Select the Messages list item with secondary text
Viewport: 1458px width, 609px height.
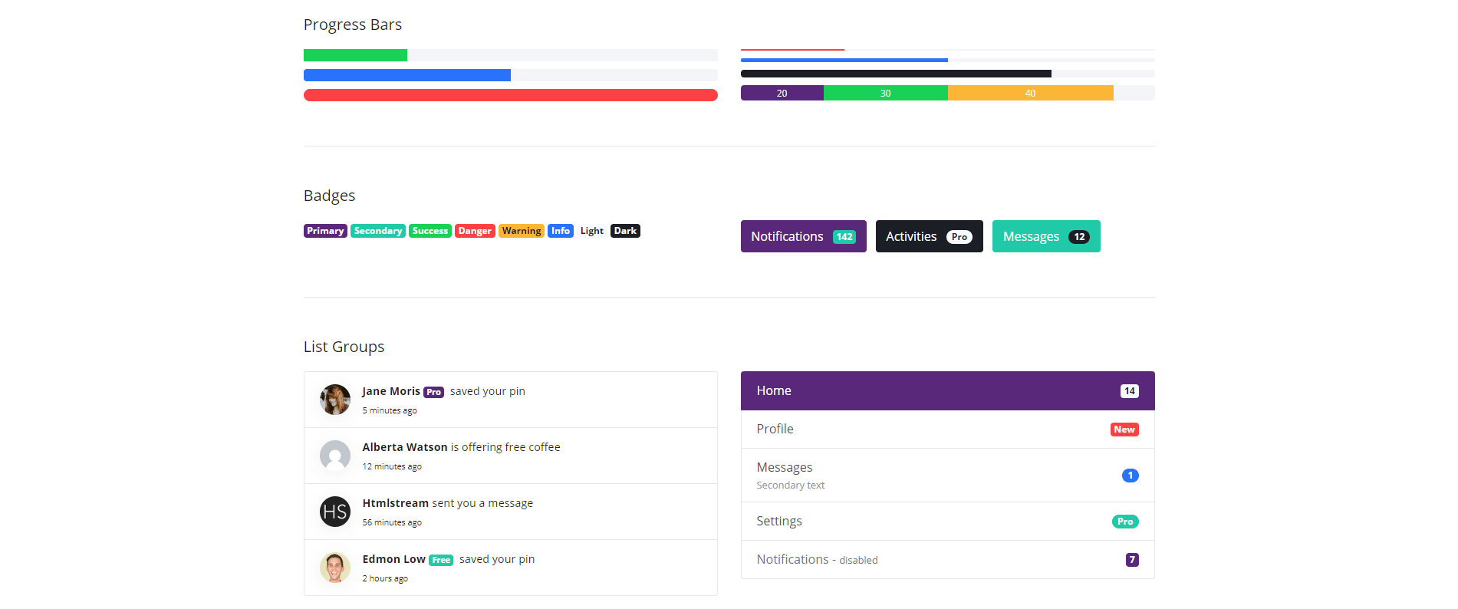pos(947,476)
